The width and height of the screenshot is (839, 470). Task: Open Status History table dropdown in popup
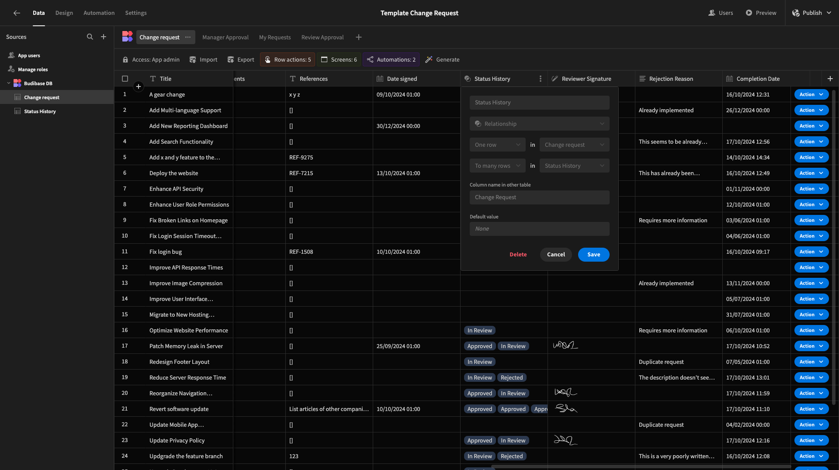(x=575, y=166)
